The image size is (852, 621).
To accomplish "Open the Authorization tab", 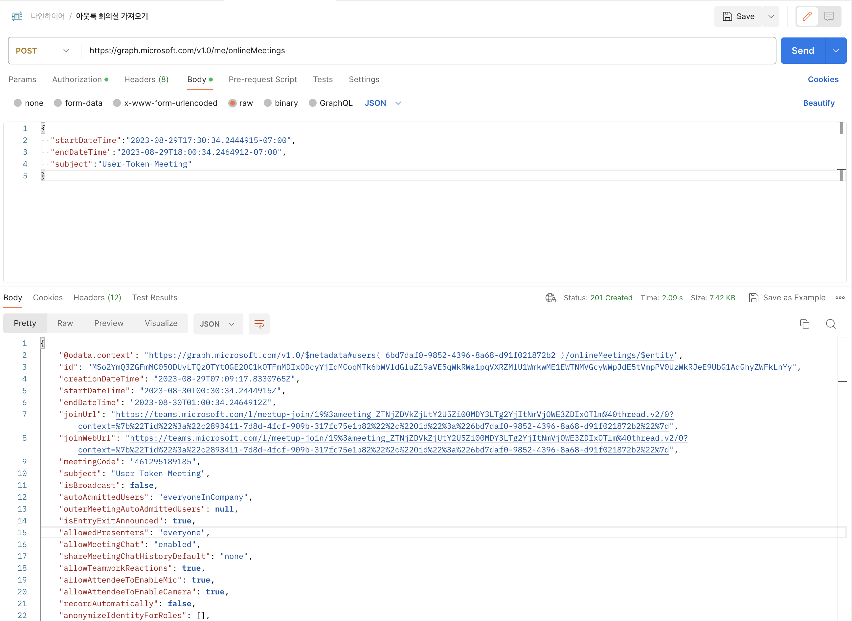I will pyautogui.click(x=80, y=79).
